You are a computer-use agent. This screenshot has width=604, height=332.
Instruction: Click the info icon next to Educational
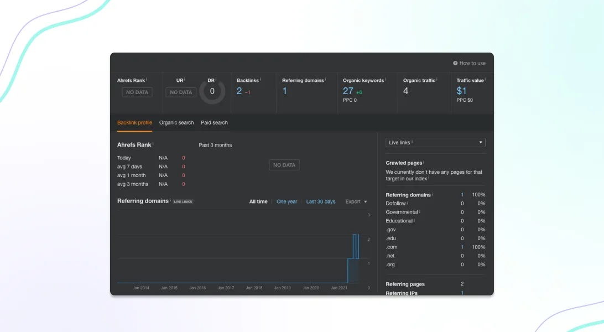coord(414,220)
